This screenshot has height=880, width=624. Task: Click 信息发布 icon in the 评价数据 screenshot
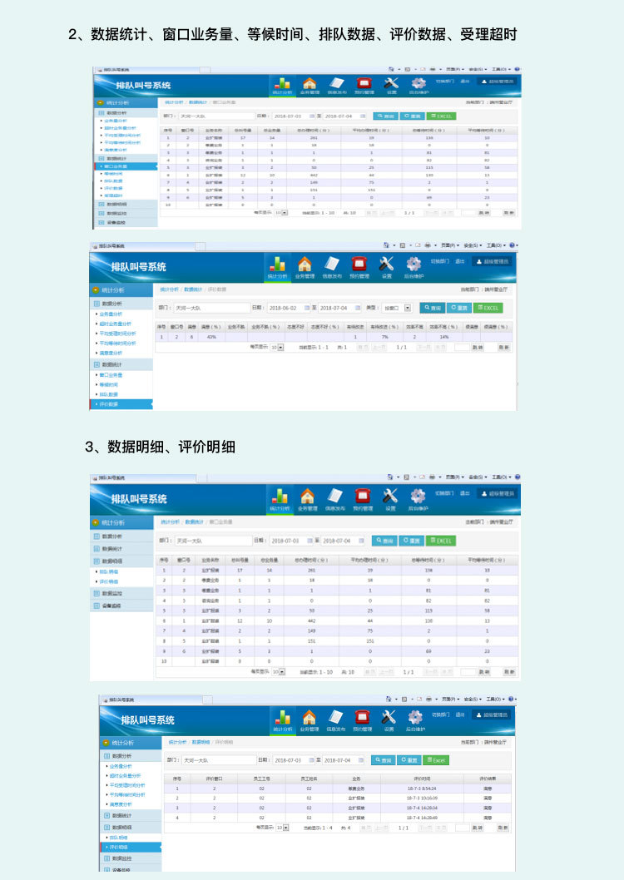[332, 267]
